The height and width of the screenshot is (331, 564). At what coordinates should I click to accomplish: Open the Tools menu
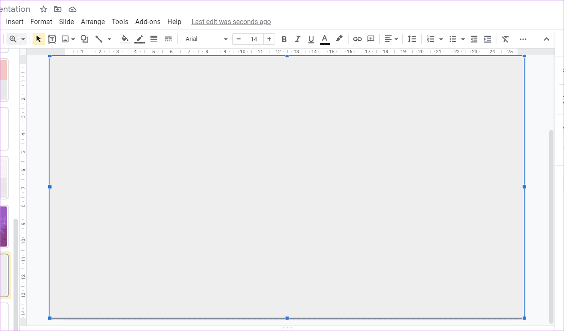point(120,22)
